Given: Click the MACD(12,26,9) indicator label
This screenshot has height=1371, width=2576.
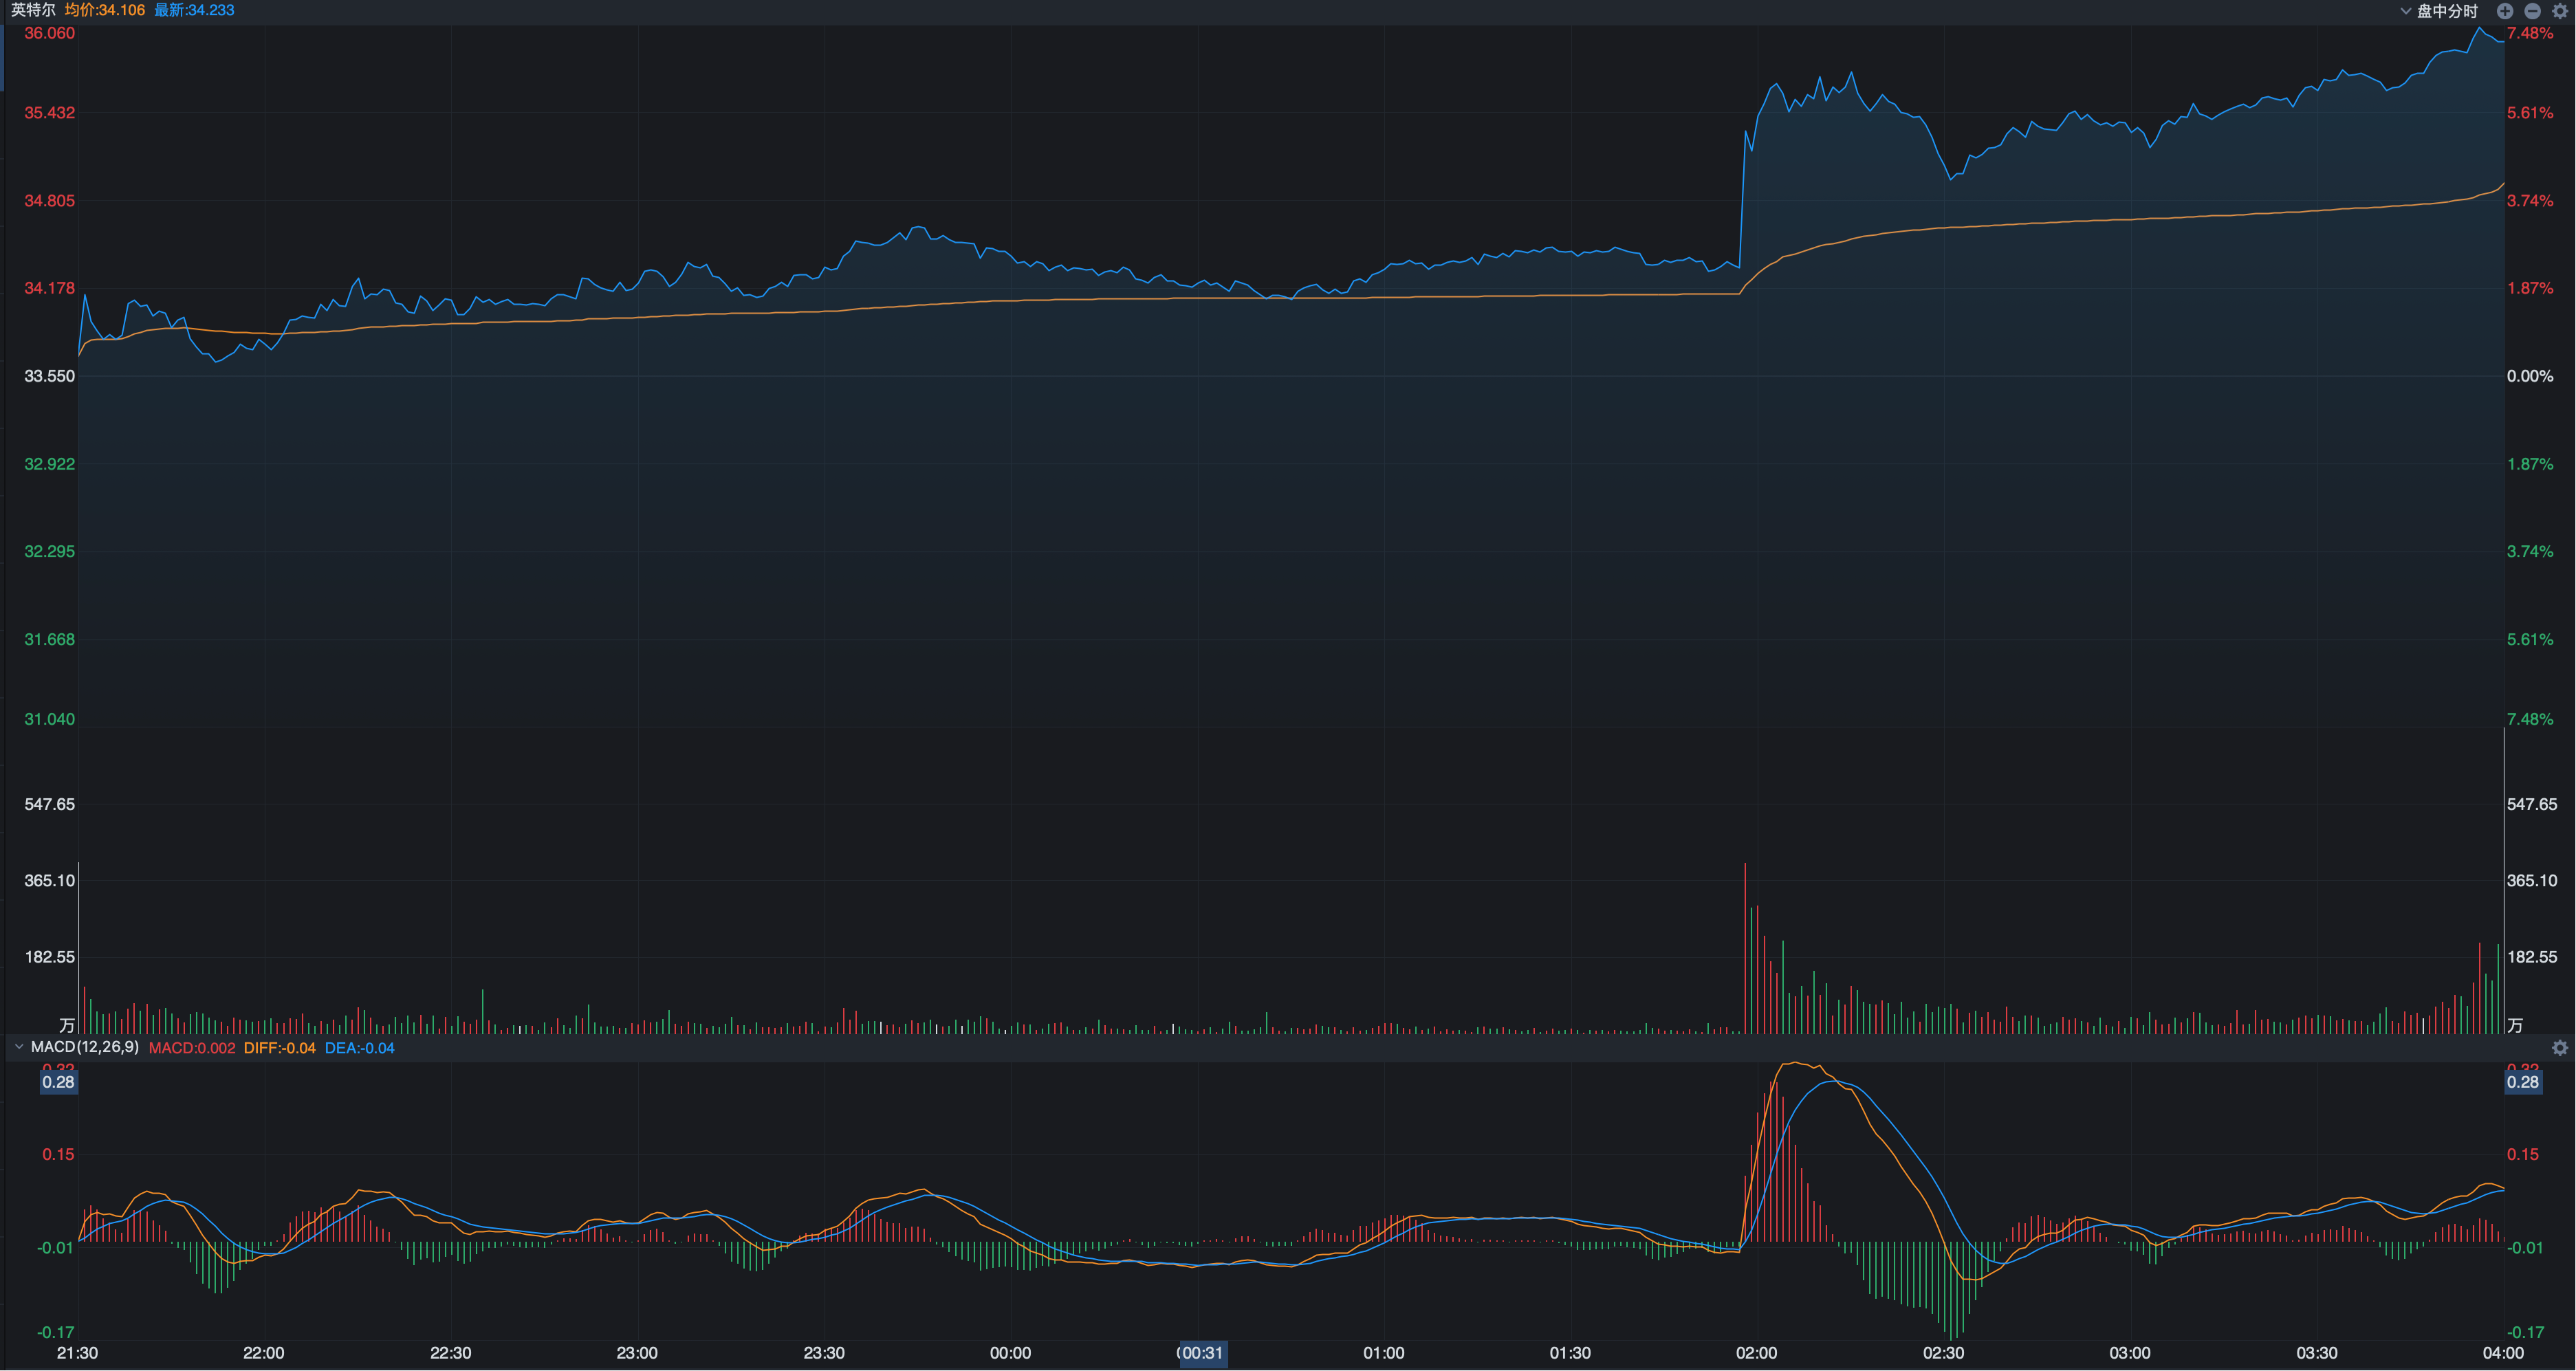Looking at the screenshot, I should (x=84, y=1047).
